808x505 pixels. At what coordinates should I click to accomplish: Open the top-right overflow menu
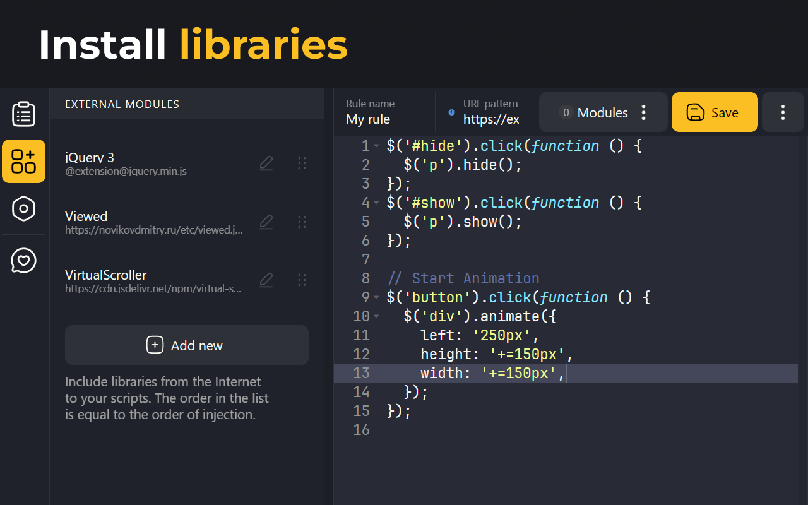[783, 112]
